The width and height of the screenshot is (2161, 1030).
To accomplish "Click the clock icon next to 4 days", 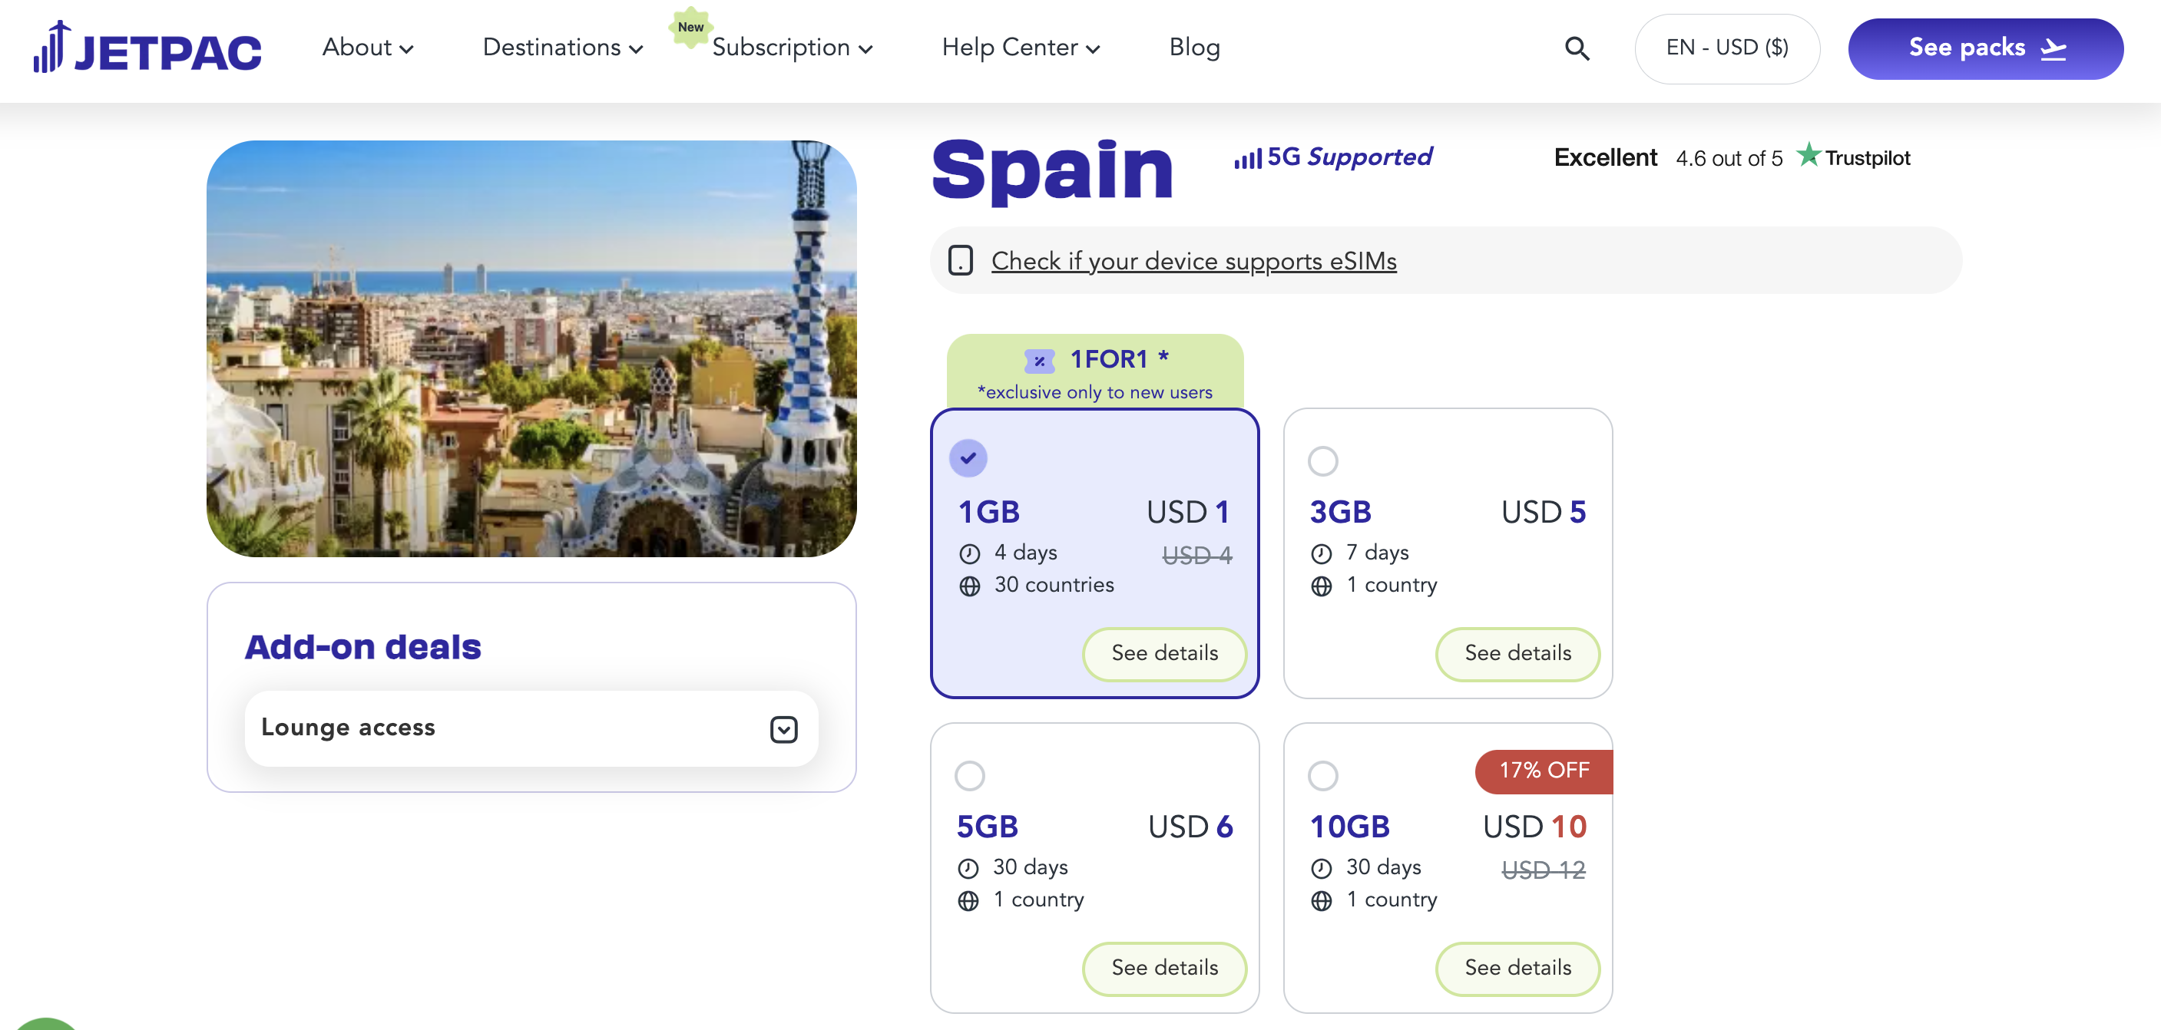I will click(x=969, y=553).
